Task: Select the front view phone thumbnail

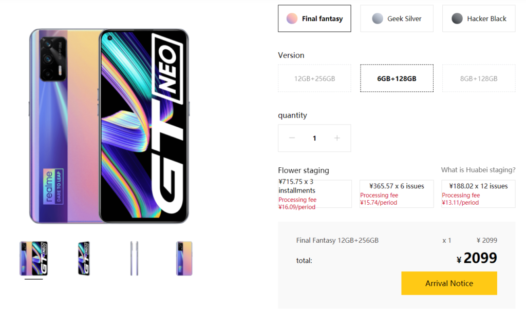Action: [83, 258]
